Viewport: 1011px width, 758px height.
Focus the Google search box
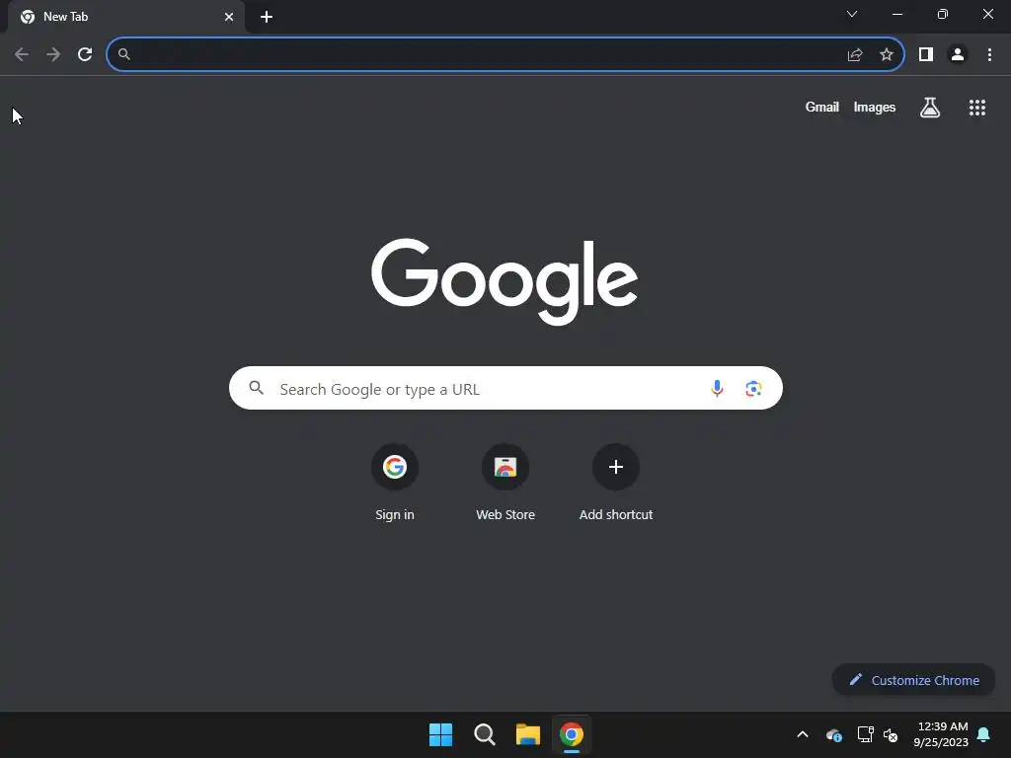pyautogui.click(x=505, y=388)
